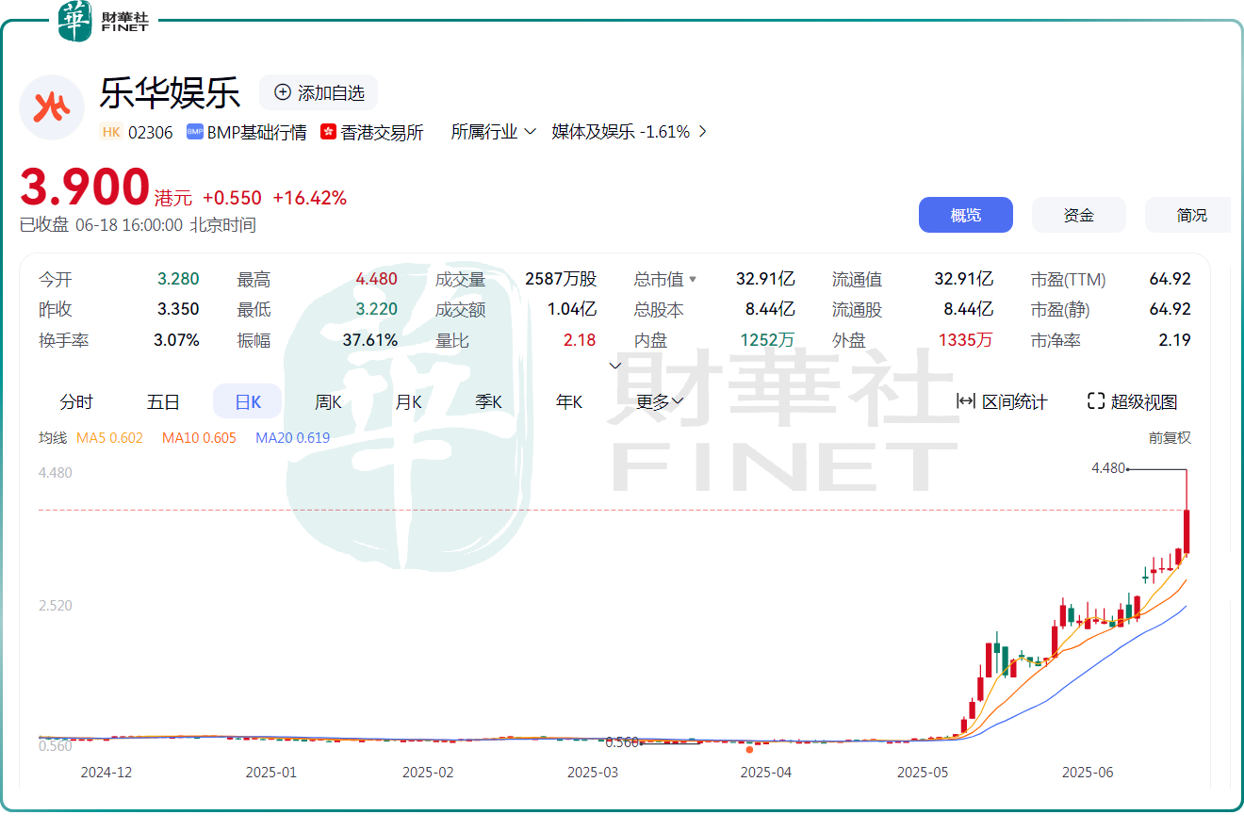Select the 年K chart tab

(x=569, y=401)
